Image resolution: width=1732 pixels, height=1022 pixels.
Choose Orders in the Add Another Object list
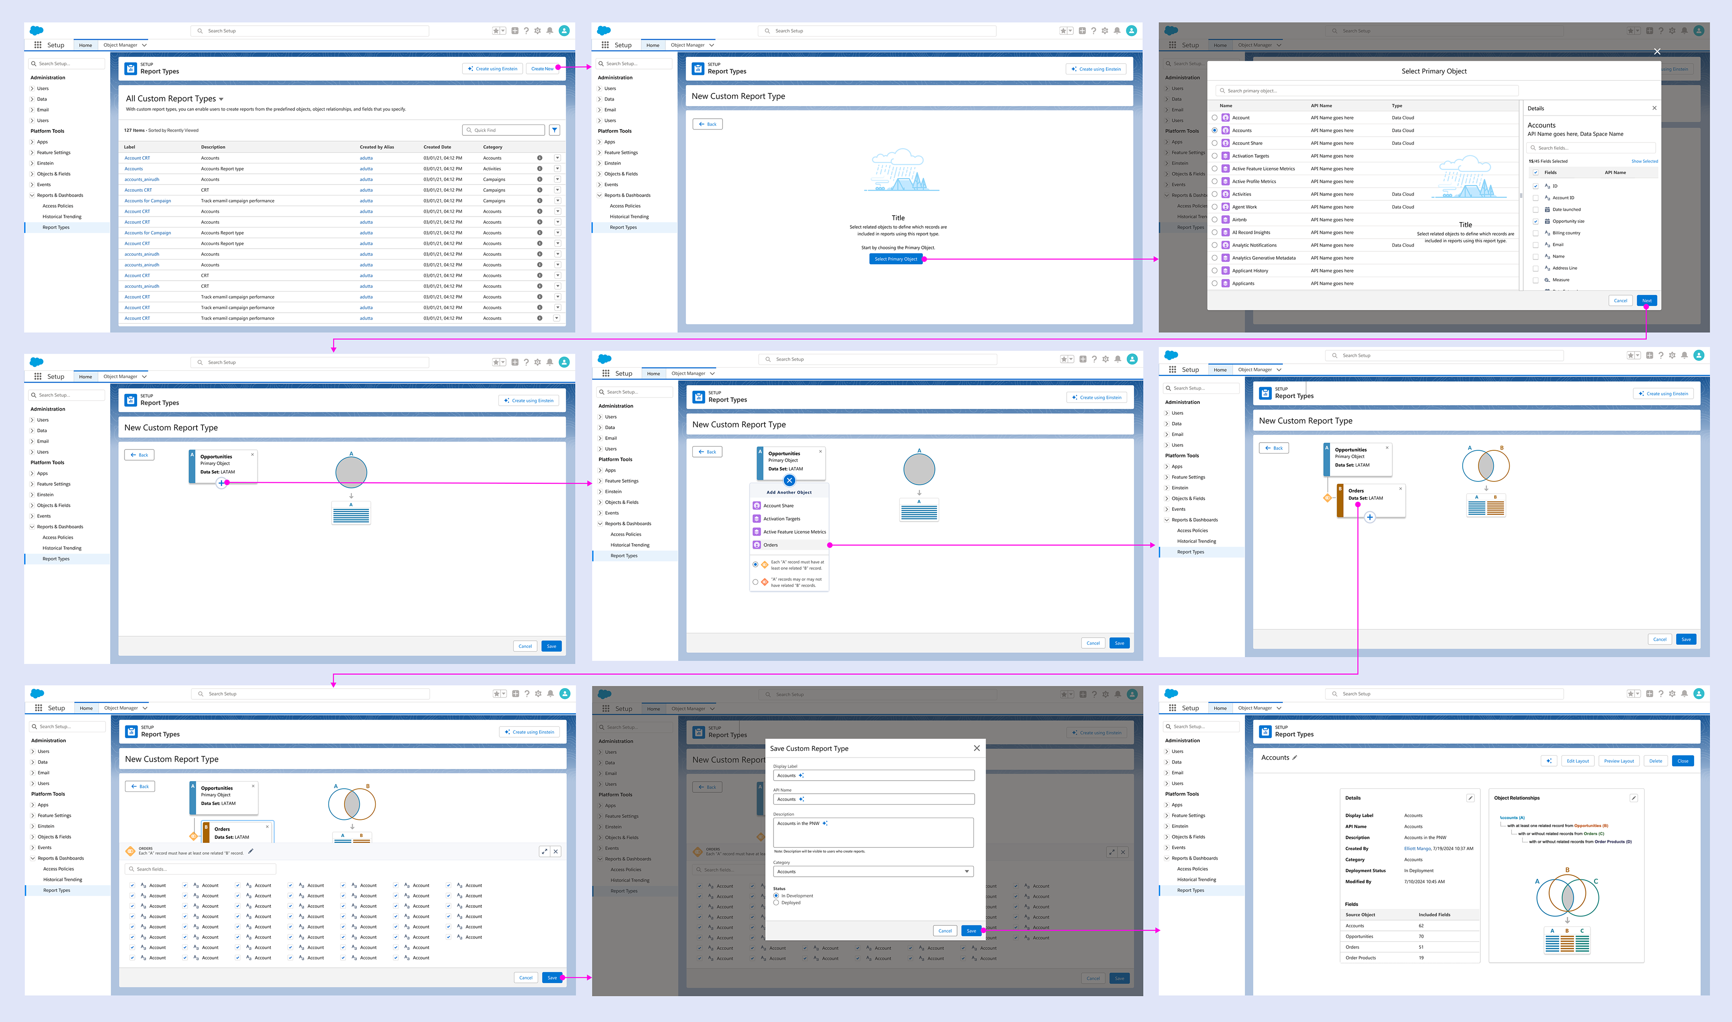click(x=790, y=545)
